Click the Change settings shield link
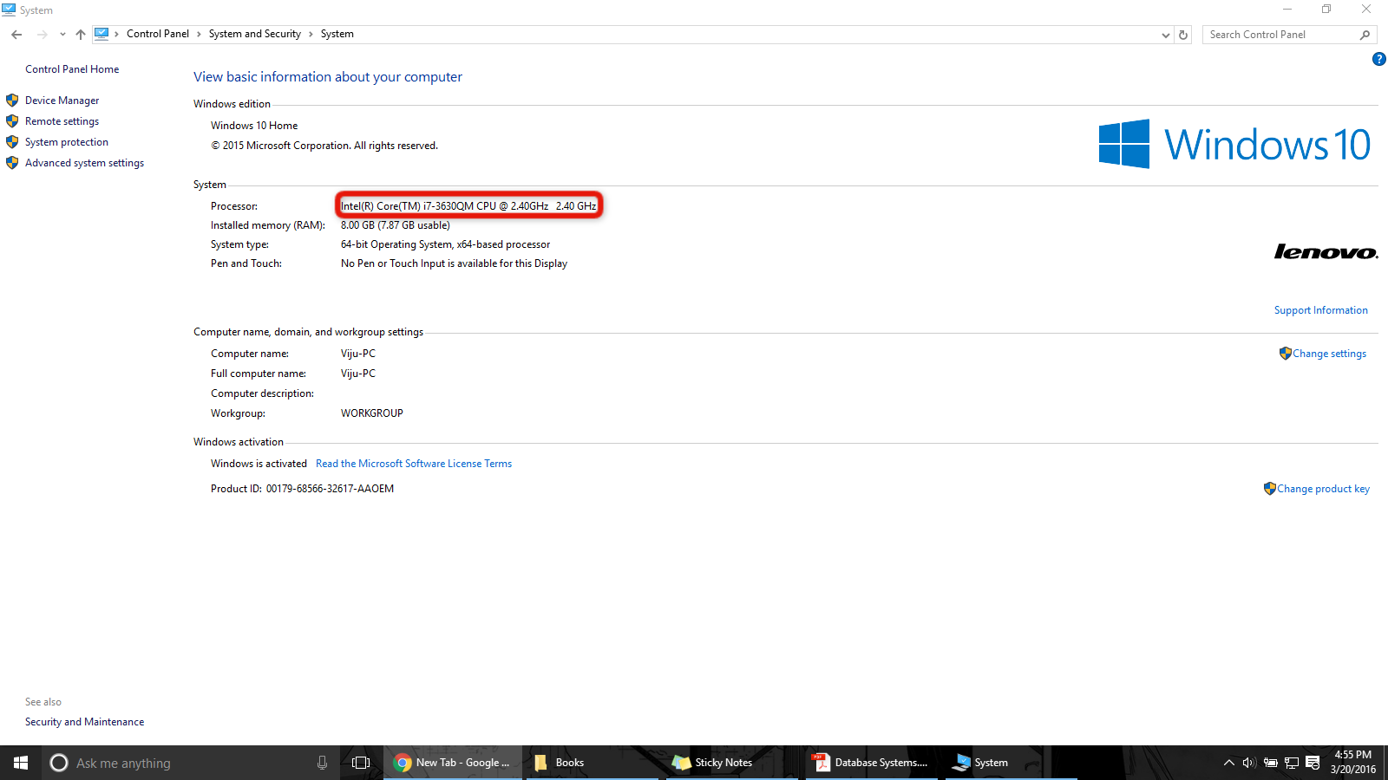 [1323, 354]
